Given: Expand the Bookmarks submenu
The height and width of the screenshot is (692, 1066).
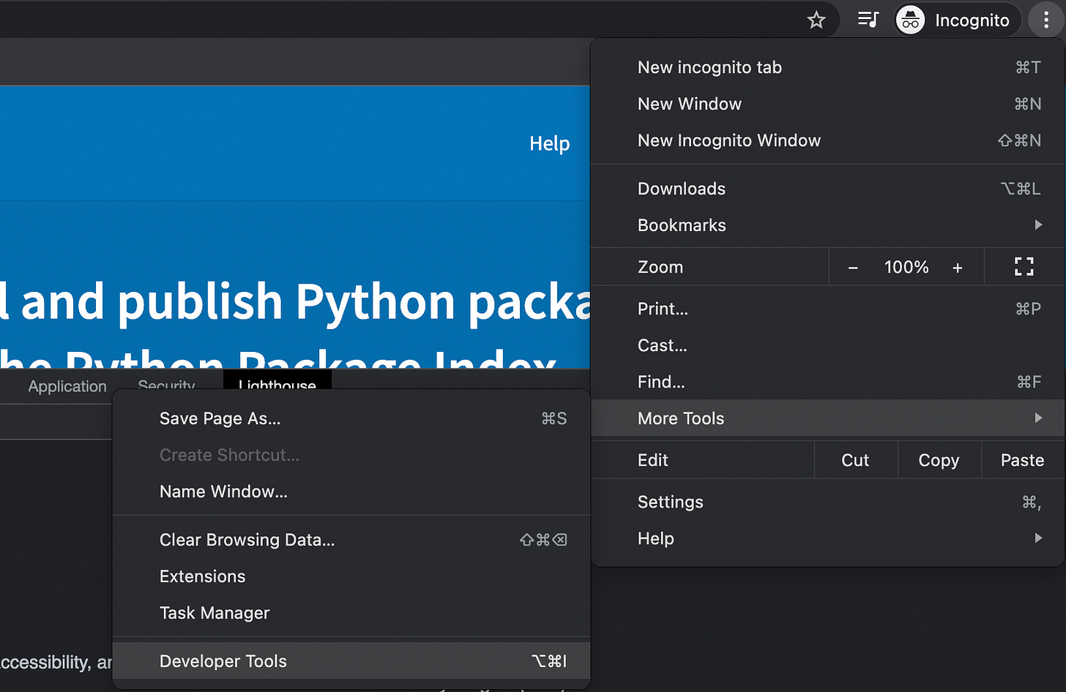Looking at the screenshot, I should click(x=827, y=225).
